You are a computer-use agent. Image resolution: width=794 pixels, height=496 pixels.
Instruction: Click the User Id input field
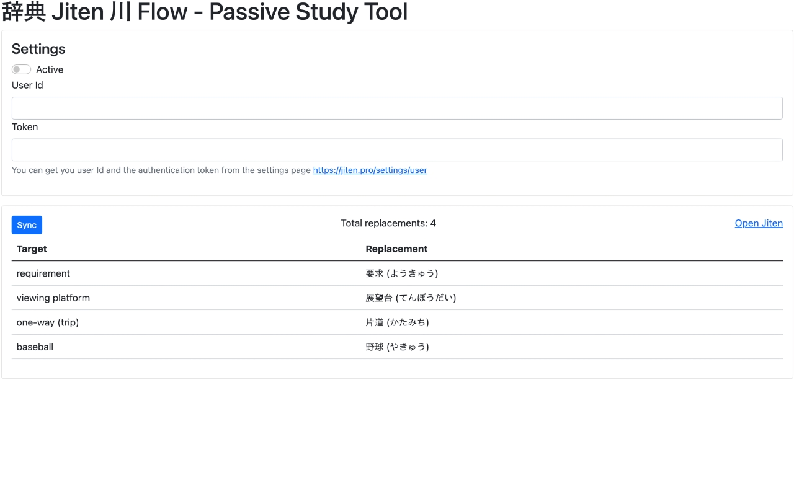[x=397, y=107]
